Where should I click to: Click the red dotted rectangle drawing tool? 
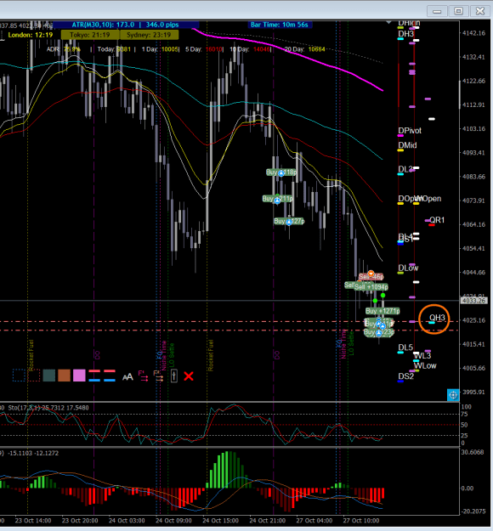[x=34, y=376]
